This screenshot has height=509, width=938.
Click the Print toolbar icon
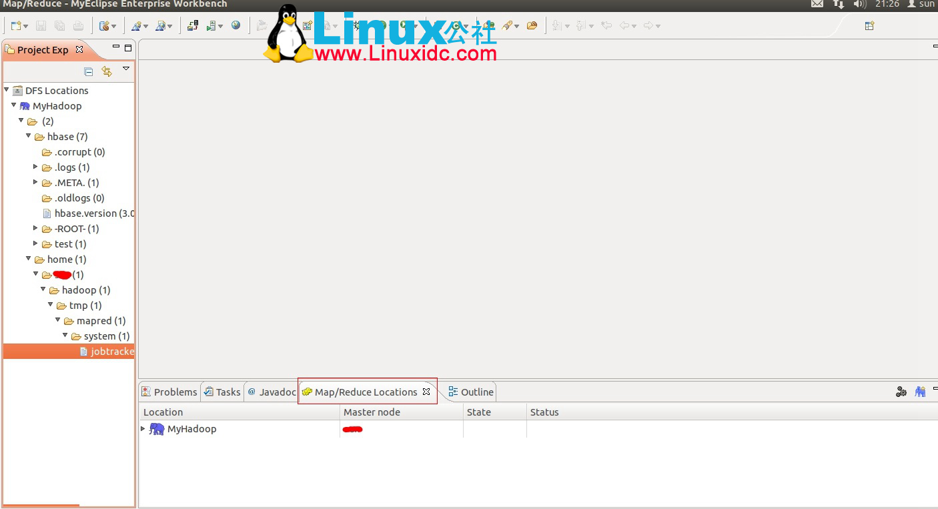tap(79, 25)
